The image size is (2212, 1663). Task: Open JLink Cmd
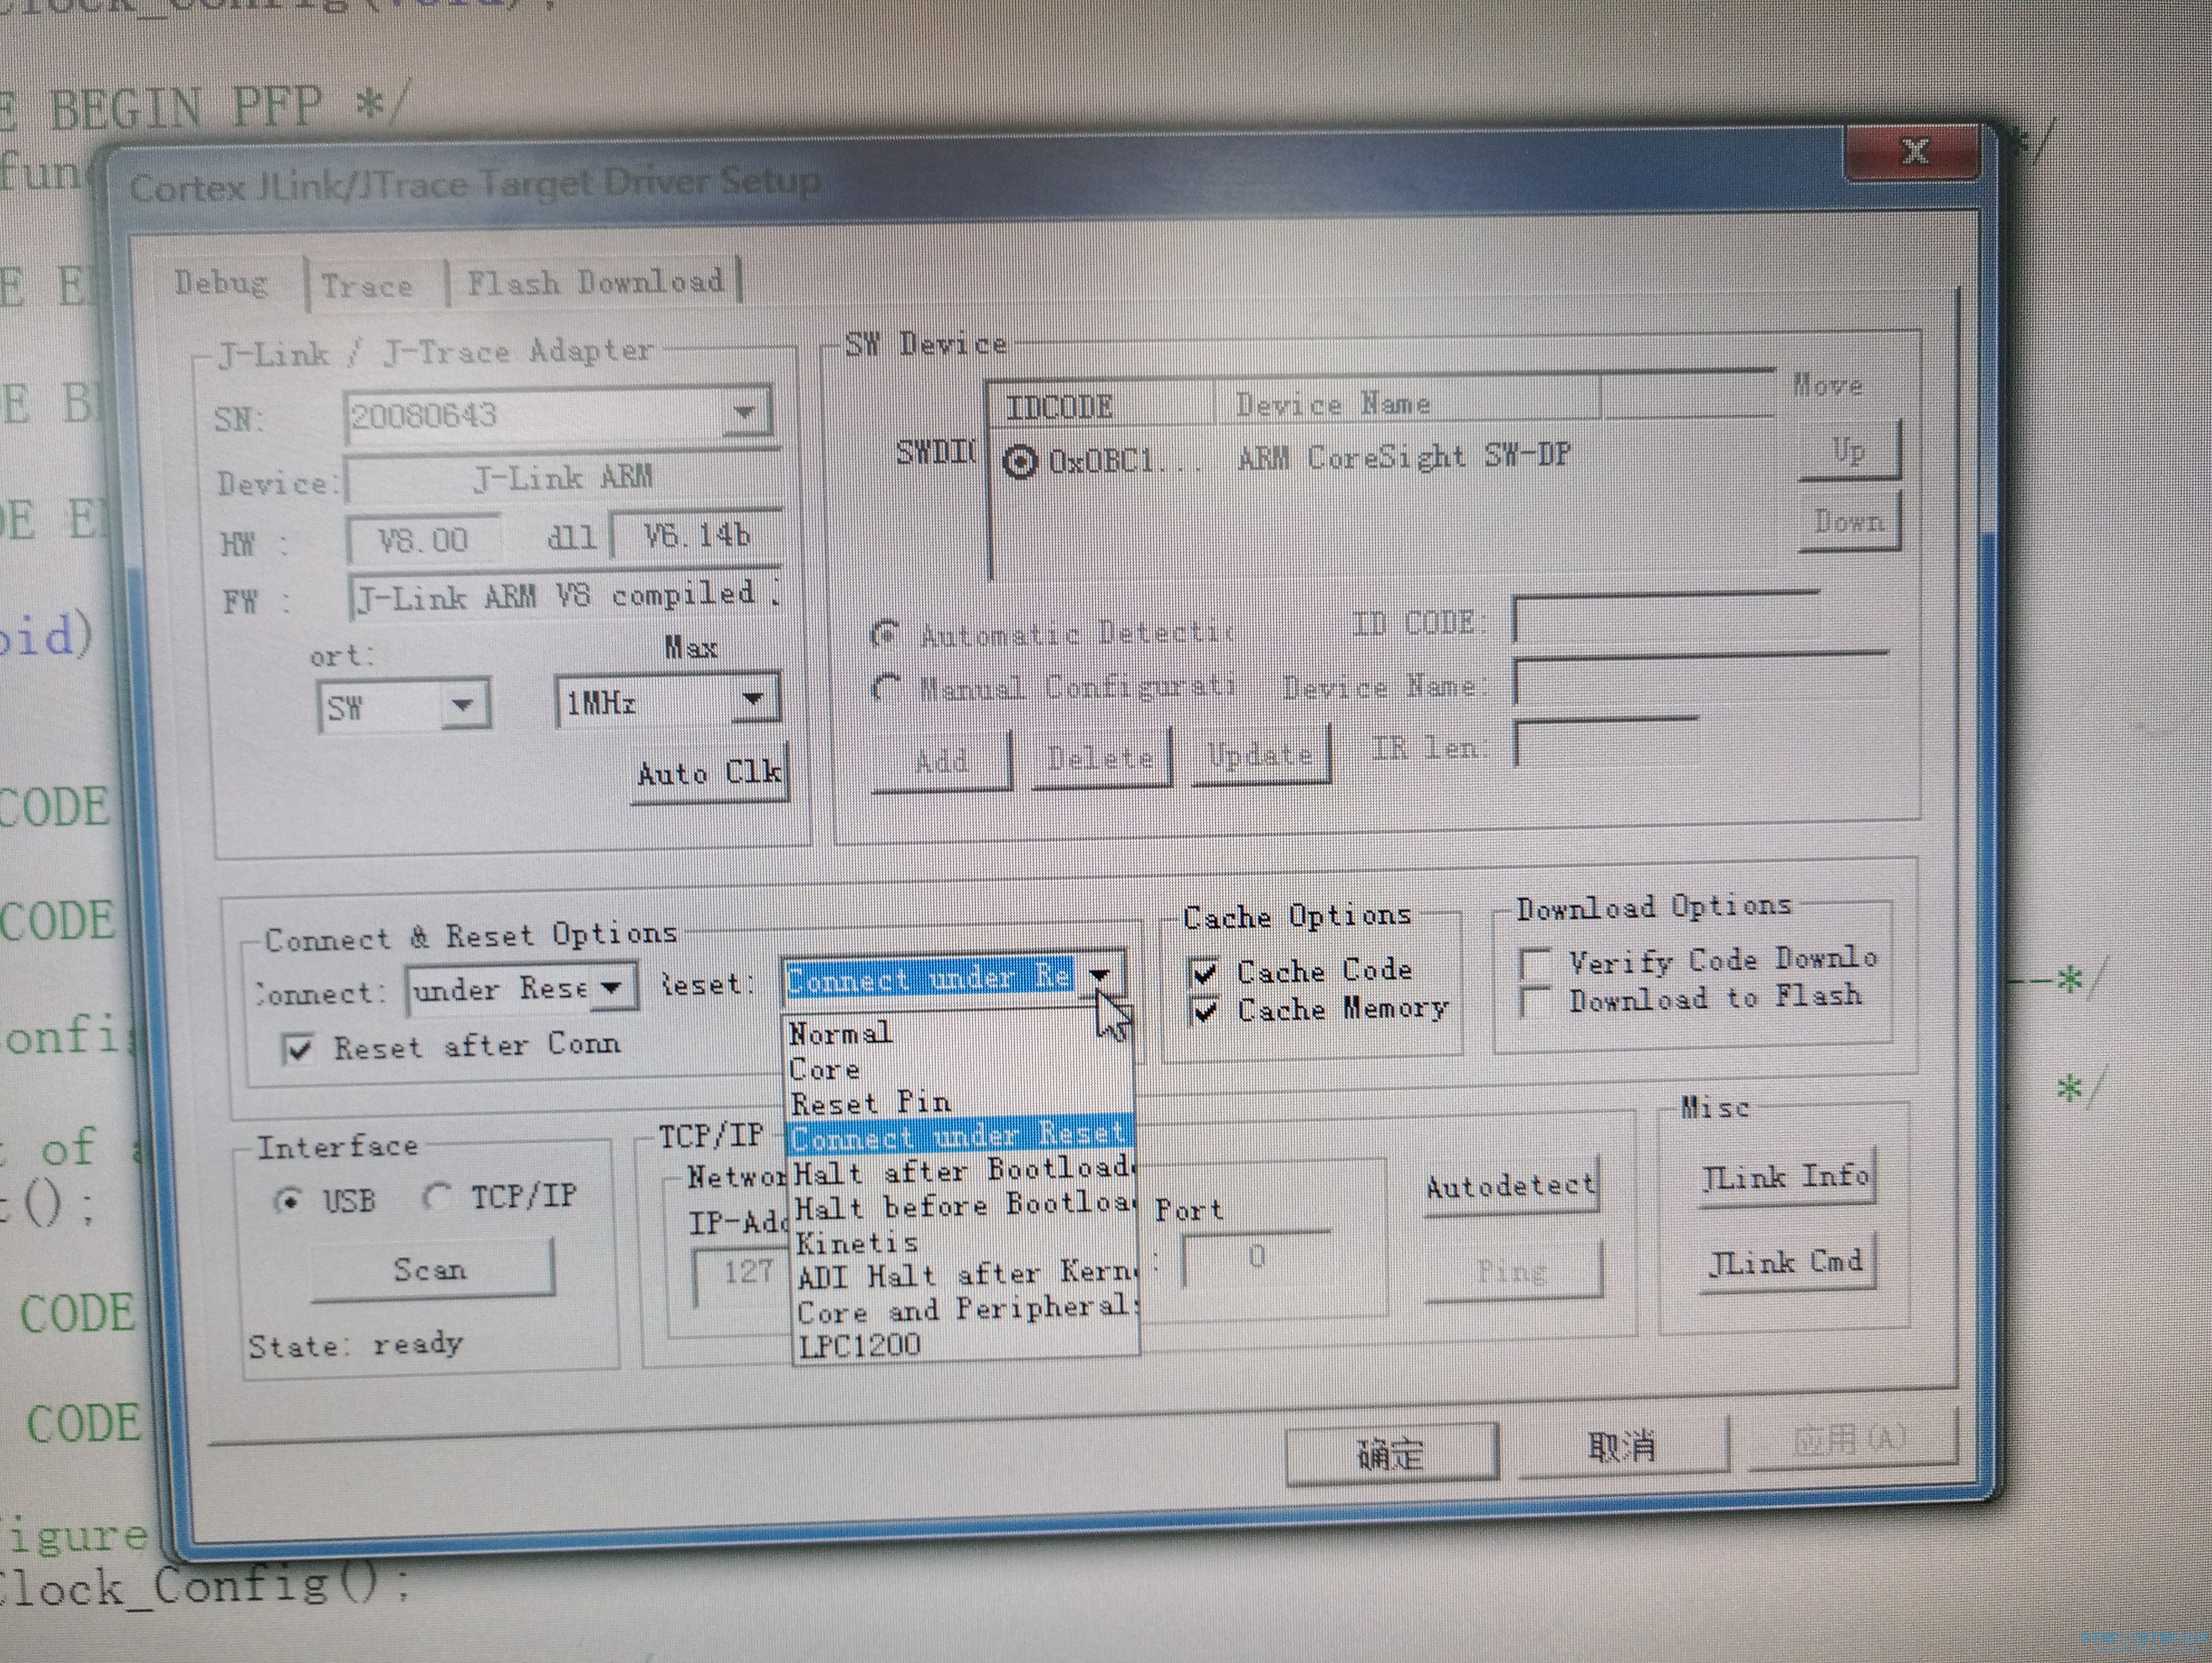tap(1787, 1263)
